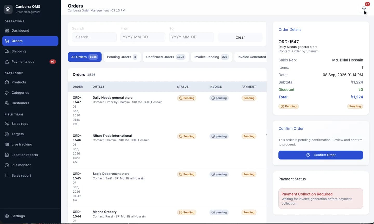
Task: Click the PAYMENT column header
Action: [249, 87]
